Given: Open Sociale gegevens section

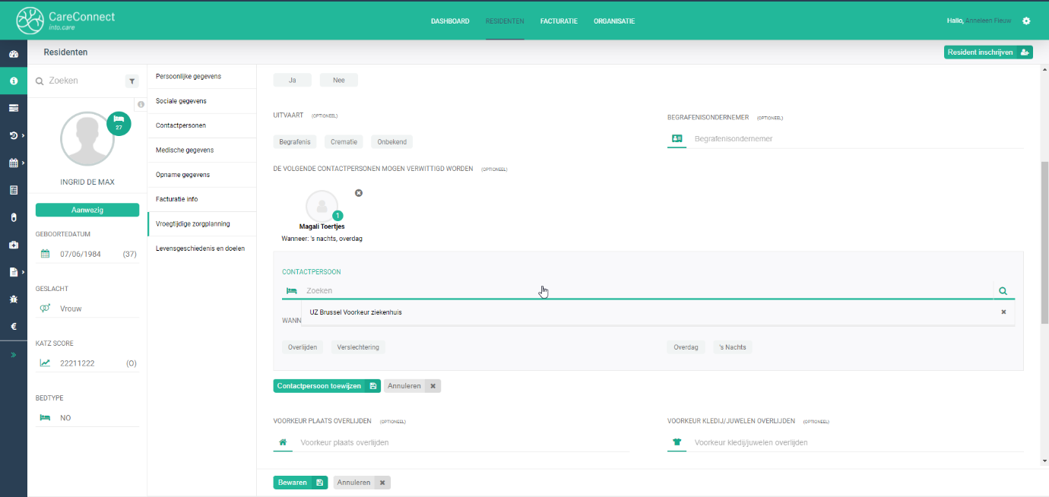Looking at the screenshot, I should [x=201, y=101].
